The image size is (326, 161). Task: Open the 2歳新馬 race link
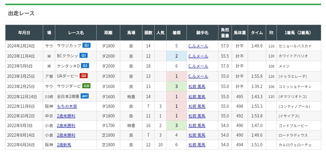point(64,145)
